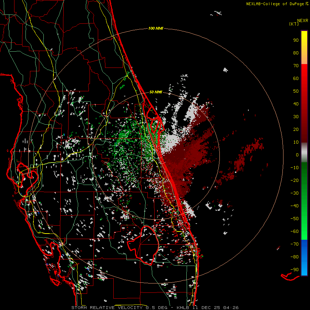Click the -70 value on the velocity scale
The height and width of the screenshot is (310, 310).
tap(294, 244)
